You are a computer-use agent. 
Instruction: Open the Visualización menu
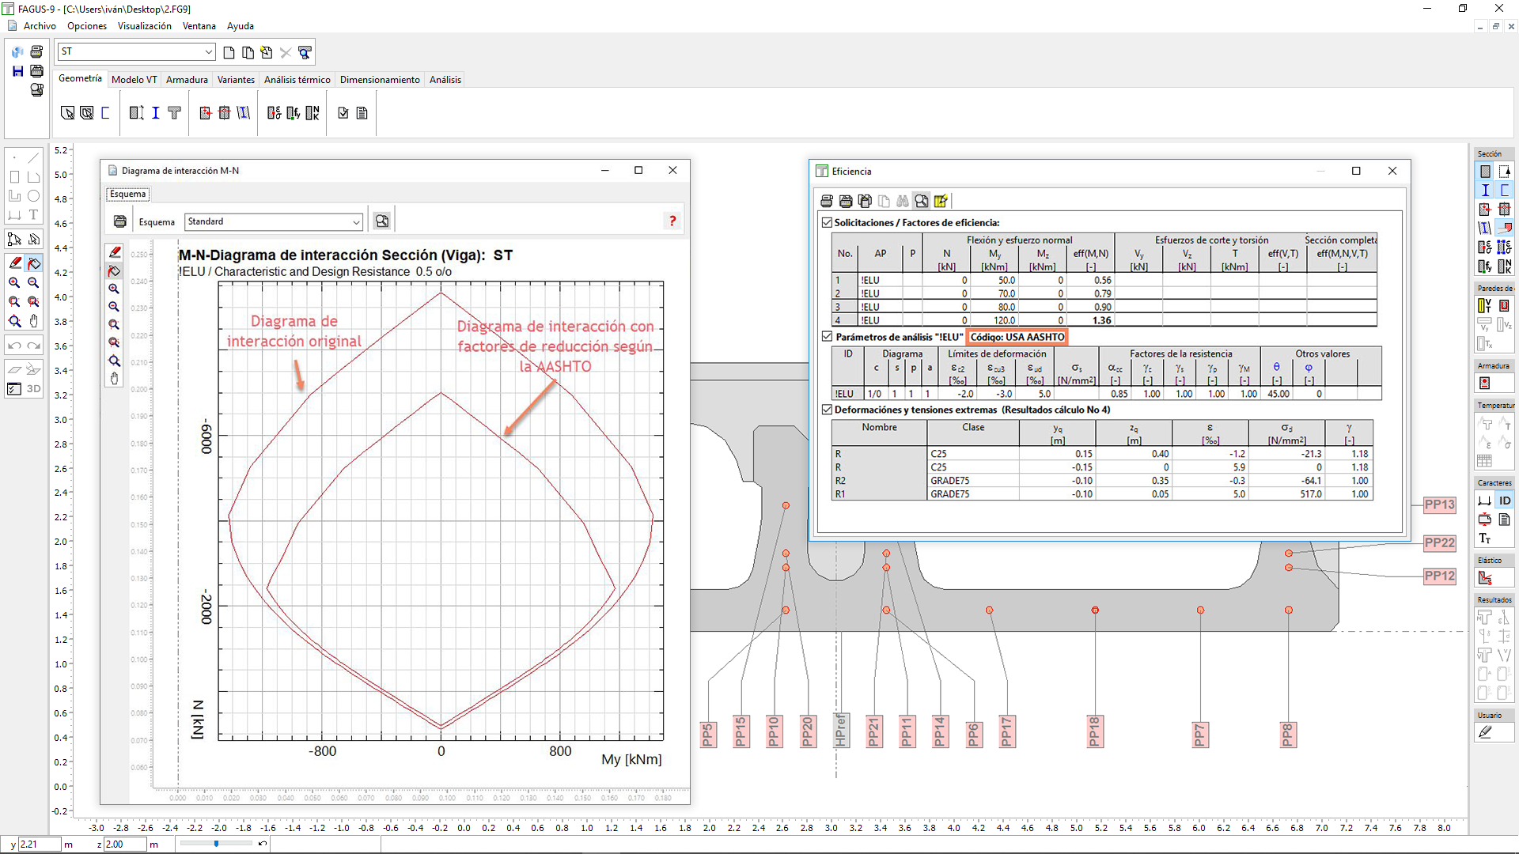(144, 26)
